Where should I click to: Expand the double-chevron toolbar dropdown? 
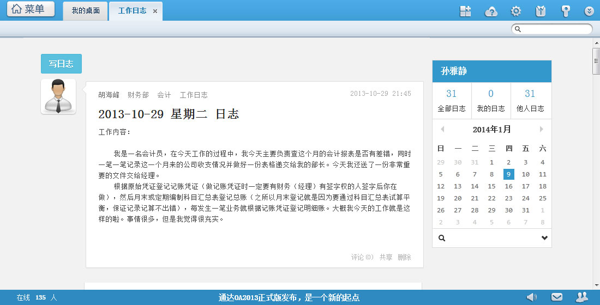tap(589, 11)
